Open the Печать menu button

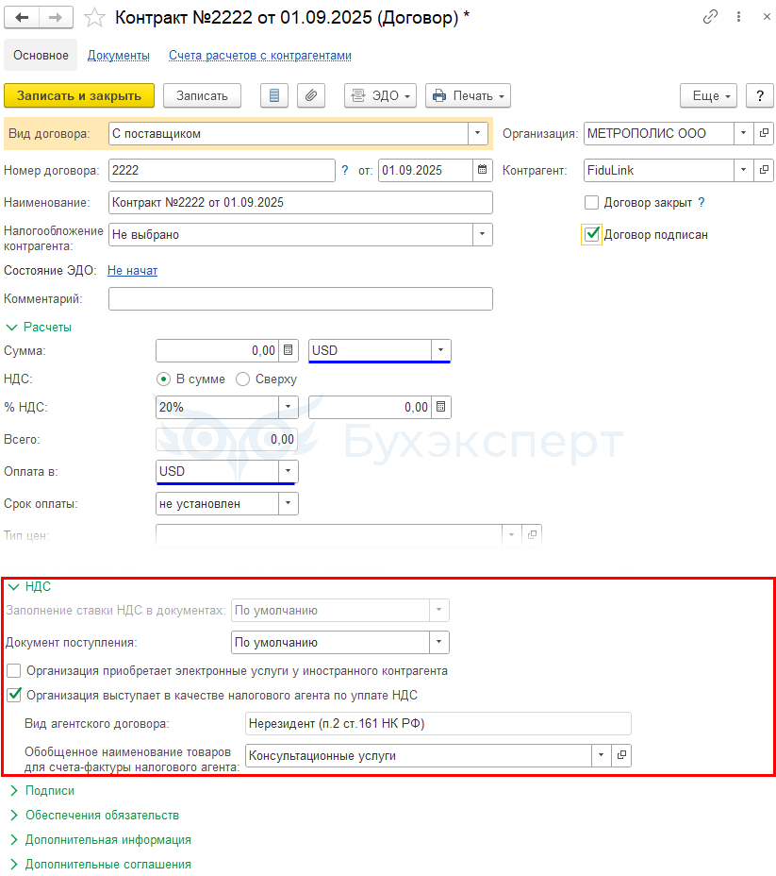click(468, 95)
